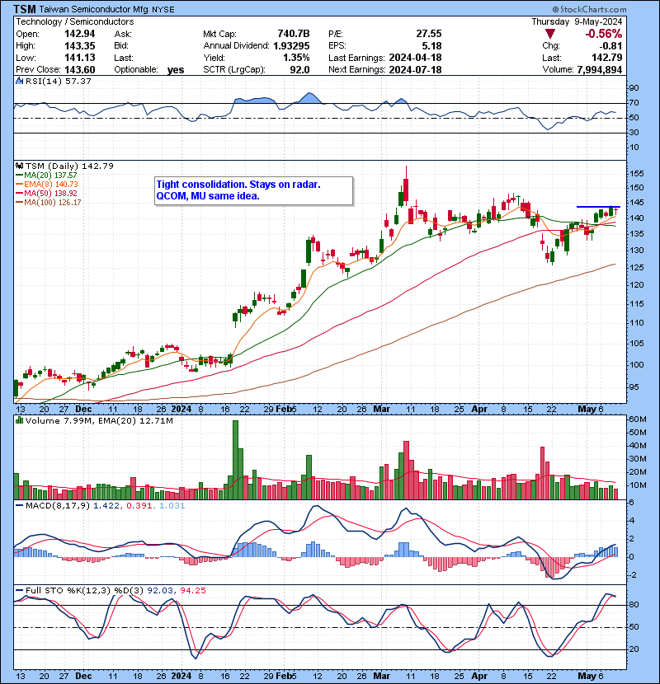660x684 pixels.
Task: Click the Prev Close value 143.60
Action: click(x=79, y=69)
